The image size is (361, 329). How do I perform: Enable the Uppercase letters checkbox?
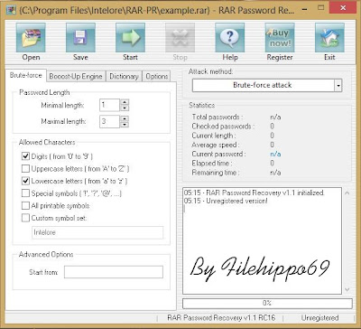coord(25,168)
